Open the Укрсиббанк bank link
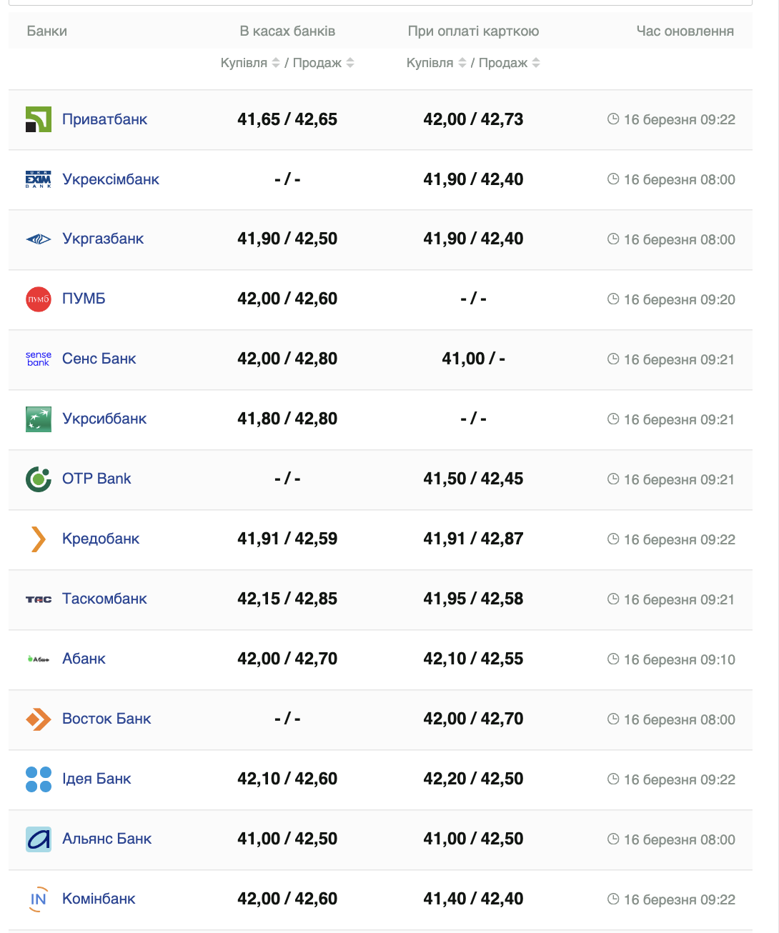 tap(104, 419)
